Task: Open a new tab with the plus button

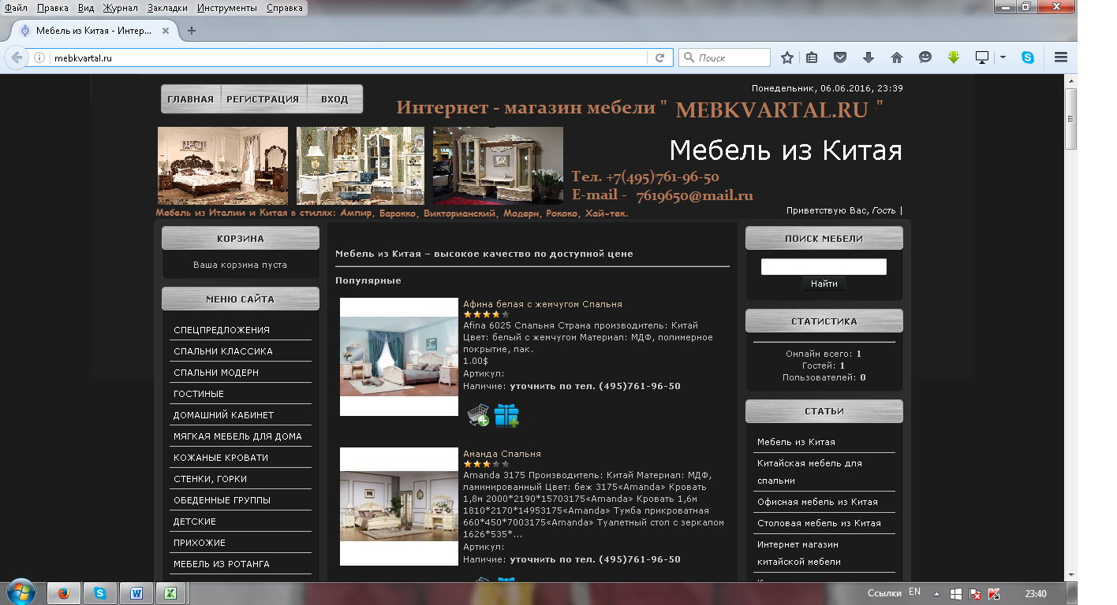Action: pos(191,31)
